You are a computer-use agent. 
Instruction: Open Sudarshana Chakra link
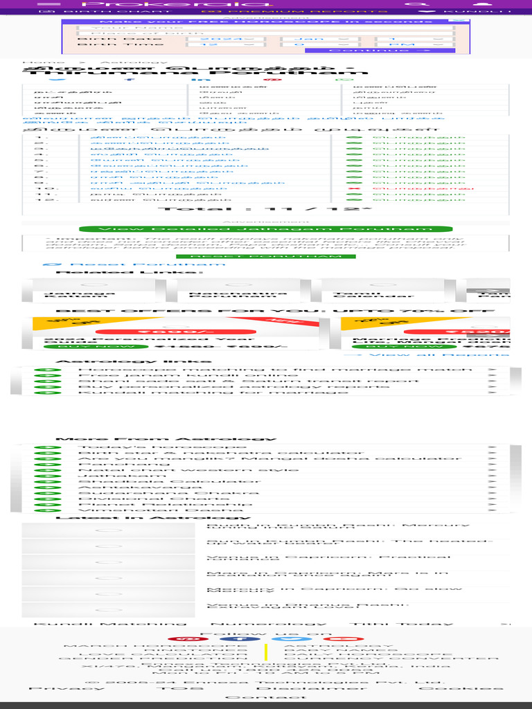tap(169, 493)
